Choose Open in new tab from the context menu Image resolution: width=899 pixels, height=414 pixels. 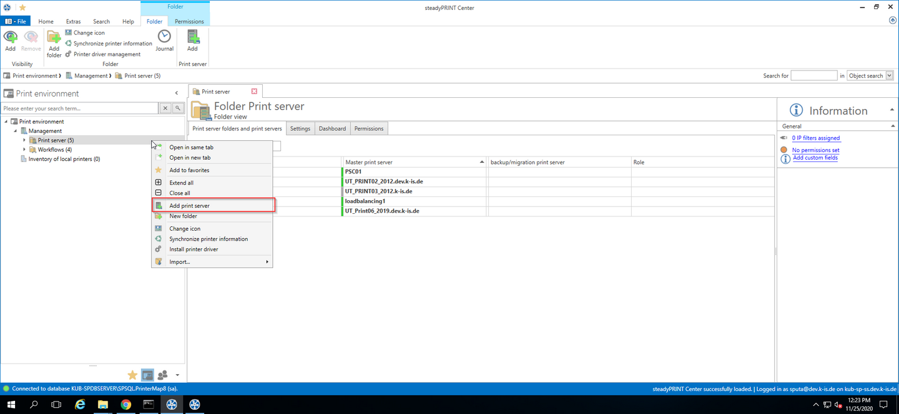point(212,158)
